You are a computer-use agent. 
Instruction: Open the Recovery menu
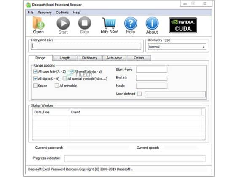(x=45, y=13)
